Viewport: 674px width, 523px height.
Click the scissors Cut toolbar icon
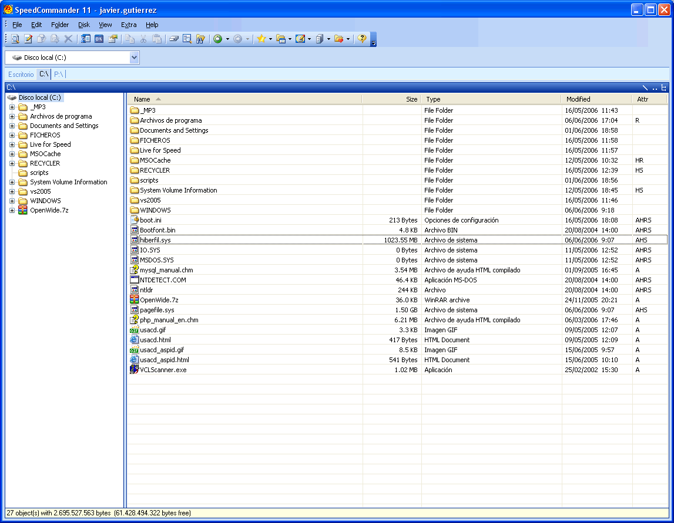143,39
